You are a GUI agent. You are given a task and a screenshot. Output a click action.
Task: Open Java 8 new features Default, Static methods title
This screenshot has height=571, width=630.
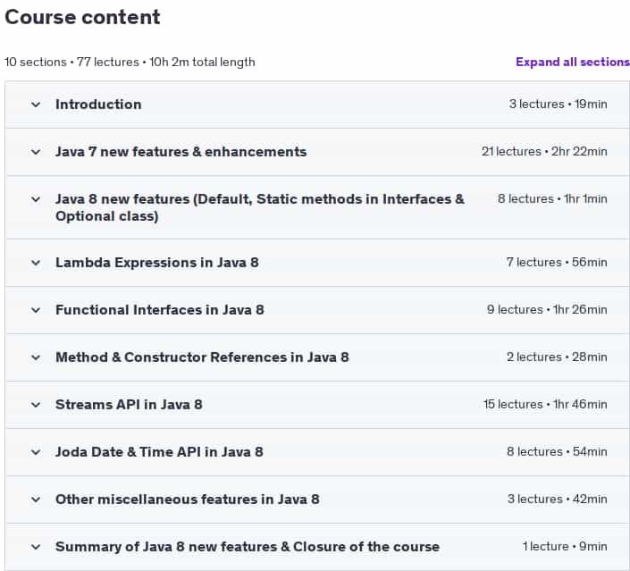tap(259, 207)
